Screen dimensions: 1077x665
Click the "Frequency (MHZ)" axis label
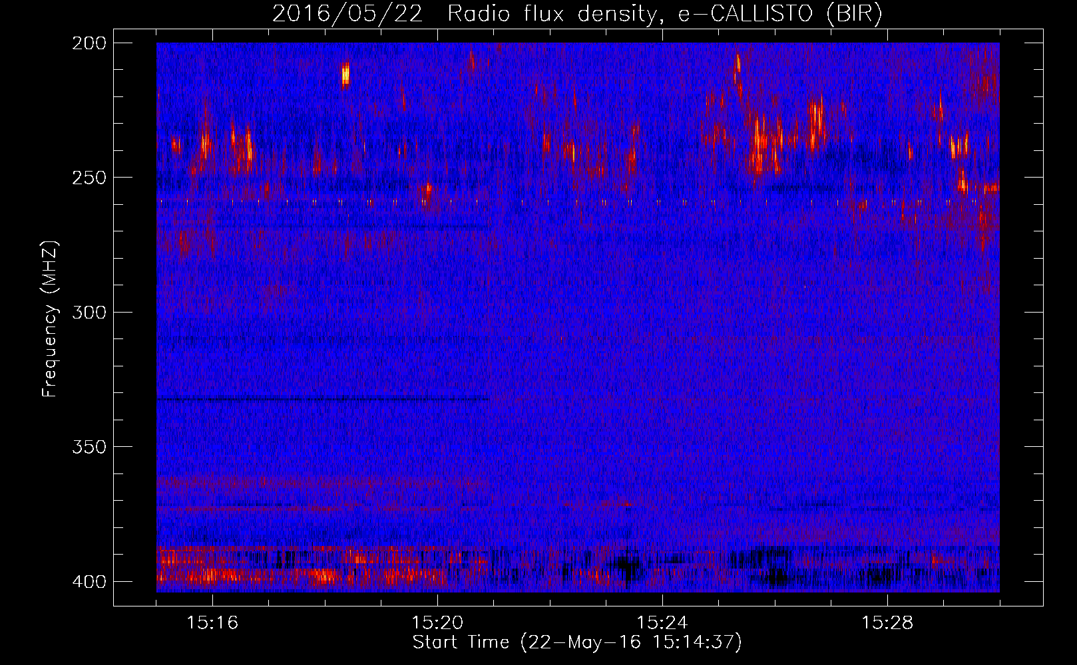pos(51,319)
